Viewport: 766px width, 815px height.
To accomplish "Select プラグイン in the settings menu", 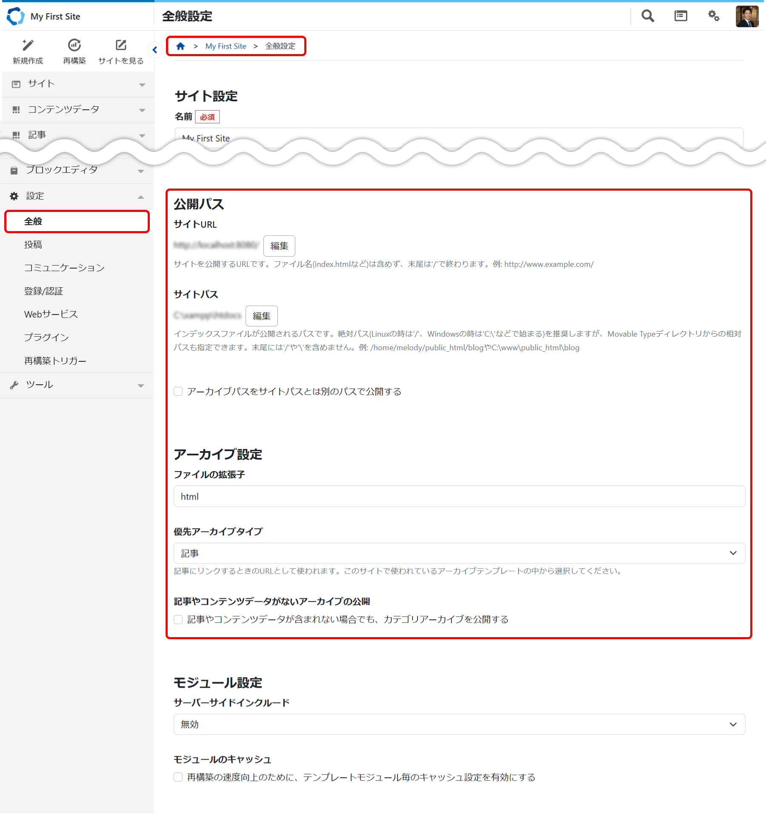I will point(46,337).
